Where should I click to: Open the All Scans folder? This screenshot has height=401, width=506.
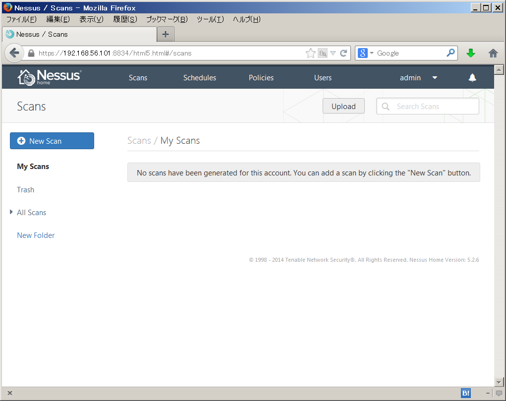coord(32,213)
